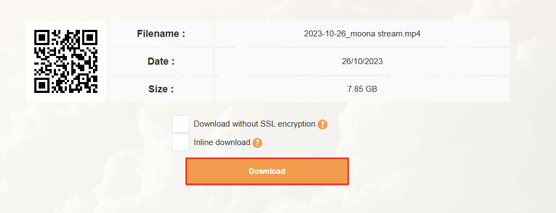Click the QR code's bottom-left finder square

click(x=41, y=86)
